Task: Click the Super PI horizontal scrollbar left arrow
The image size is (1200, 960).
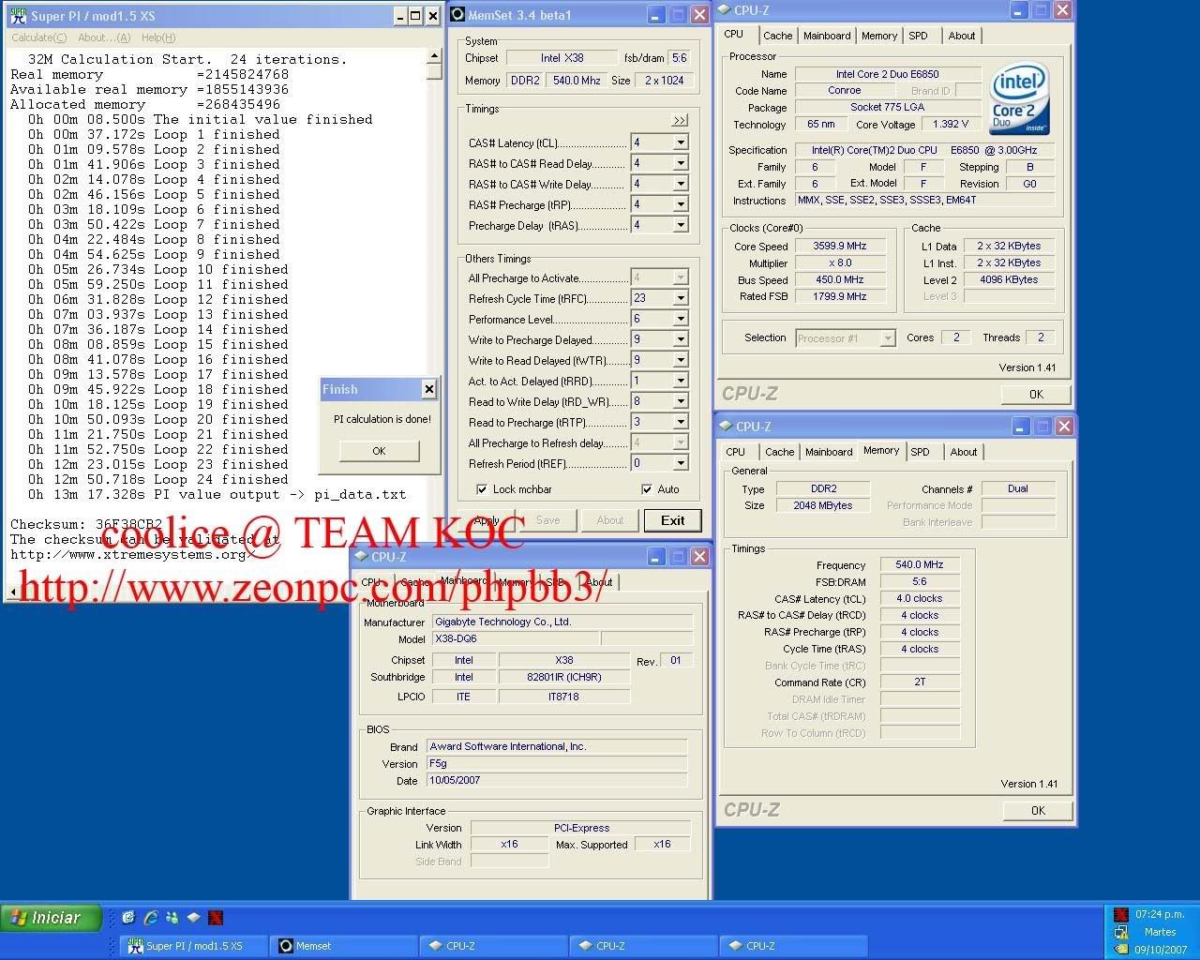Action: tap(12, 592)
